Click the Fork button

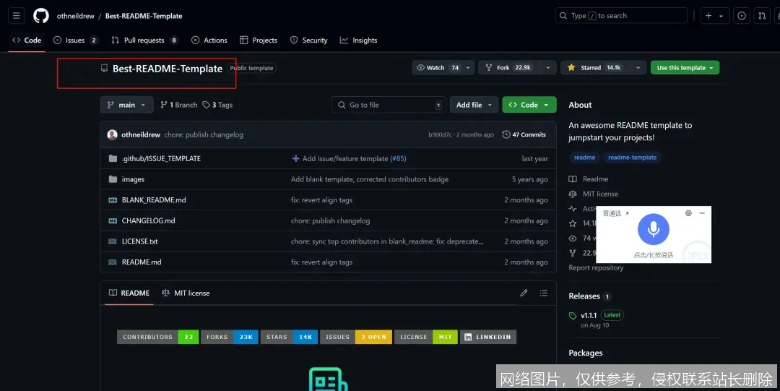tap(509, 68)
